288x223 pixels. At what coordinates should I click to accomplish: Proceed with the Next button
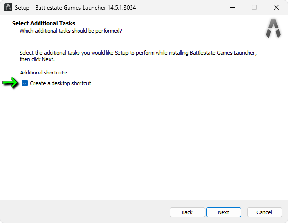point(223,212)
